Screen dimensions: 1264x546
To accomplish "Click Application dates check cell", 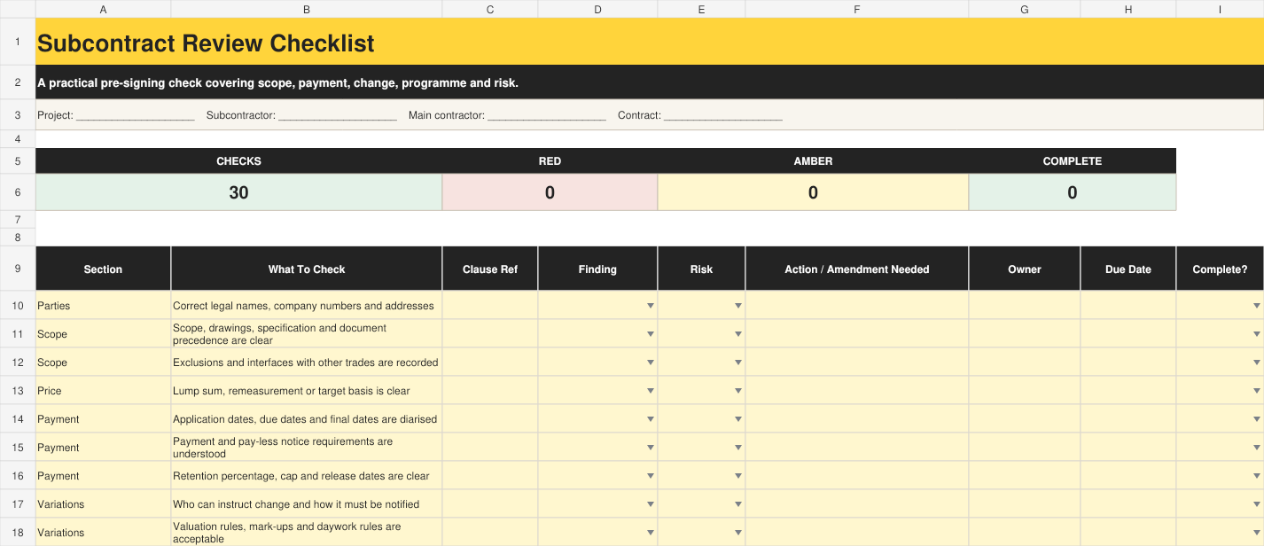I will (307, 419).
